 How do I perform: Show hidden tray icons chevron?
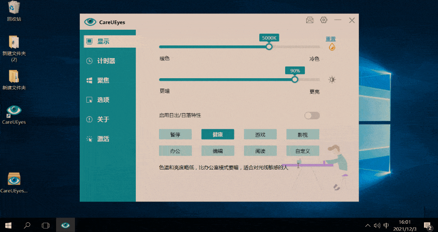[x=368, y=225]
